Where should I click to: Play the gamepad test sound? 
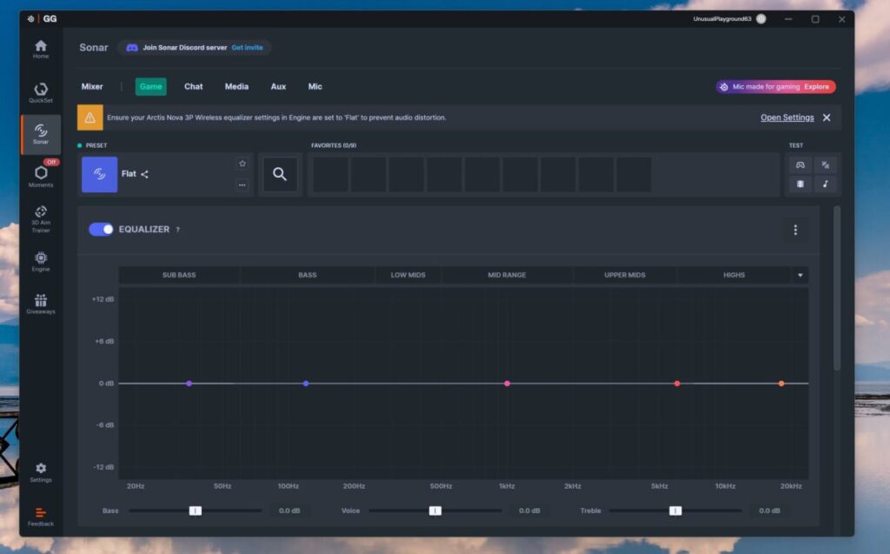pyautogui.click(x=800, y=164)
